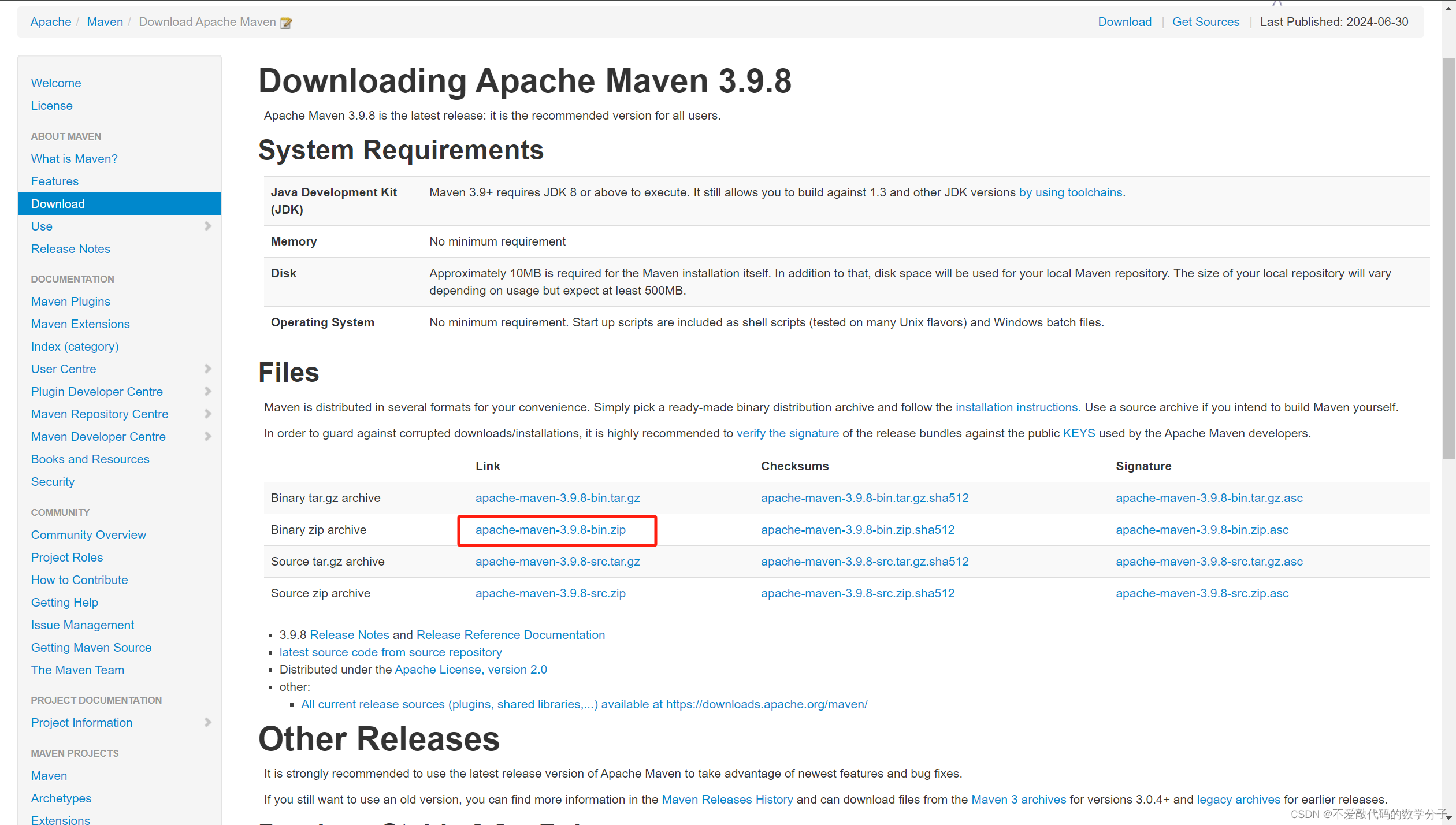Expand the User Centre chevron arrow
The width and height of the screenshot is (1456, 825).
[x=208, y=369]
